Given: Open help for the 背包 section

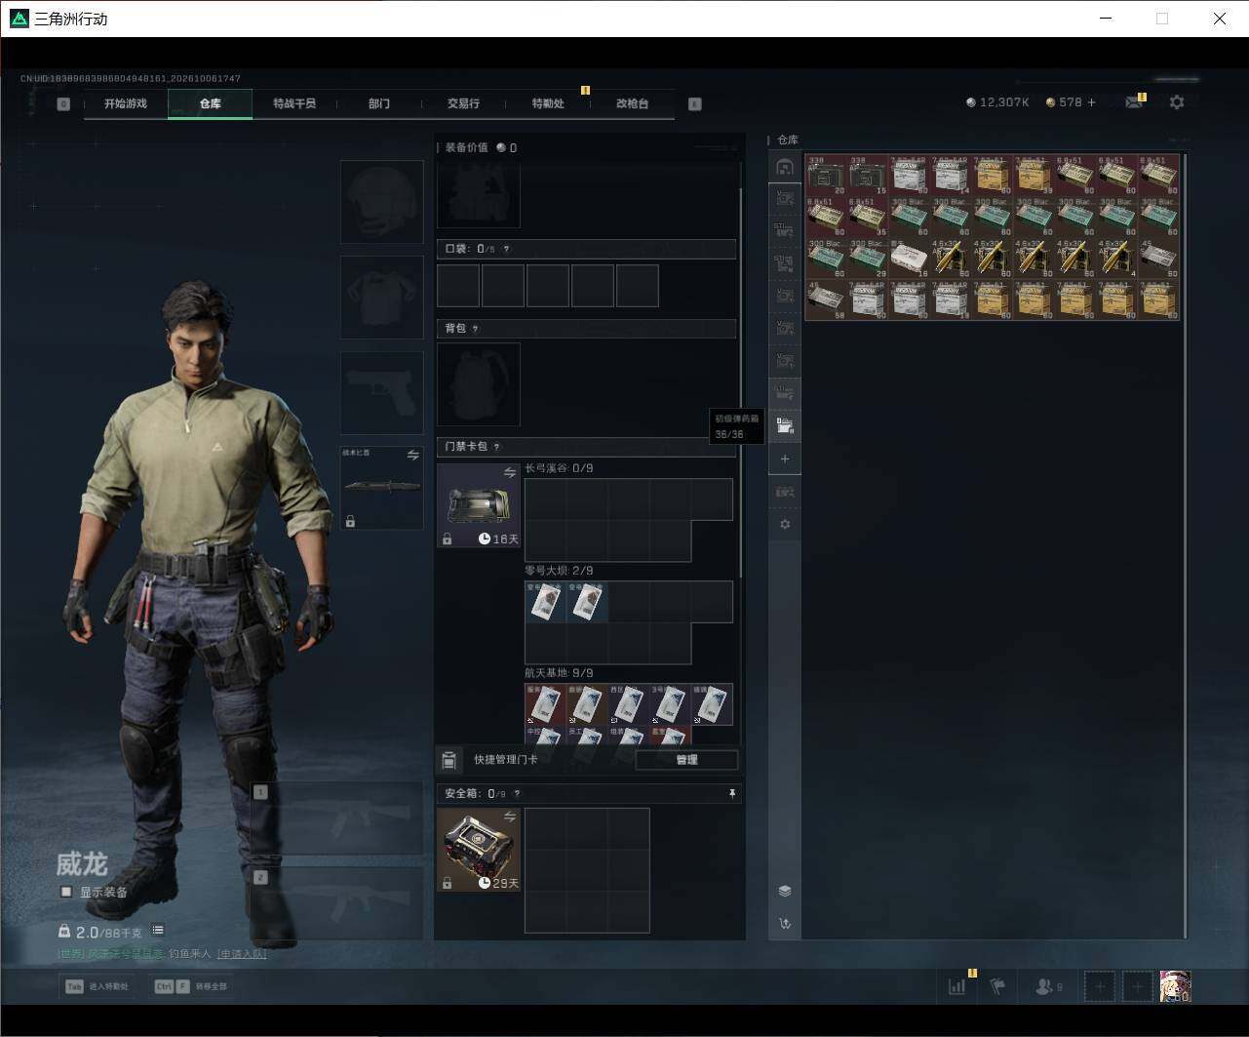Looking at the screenshot, I should click(475, 329).
